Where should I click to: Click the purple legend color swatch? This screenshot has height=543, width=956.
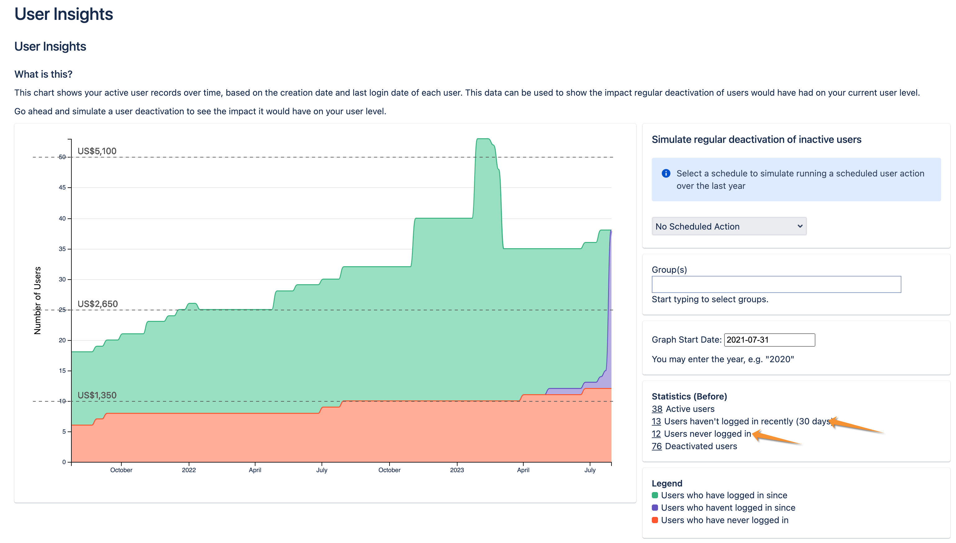[655, 508]
